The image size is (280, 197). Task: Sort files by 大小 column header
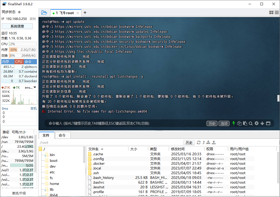coord(138,149)
